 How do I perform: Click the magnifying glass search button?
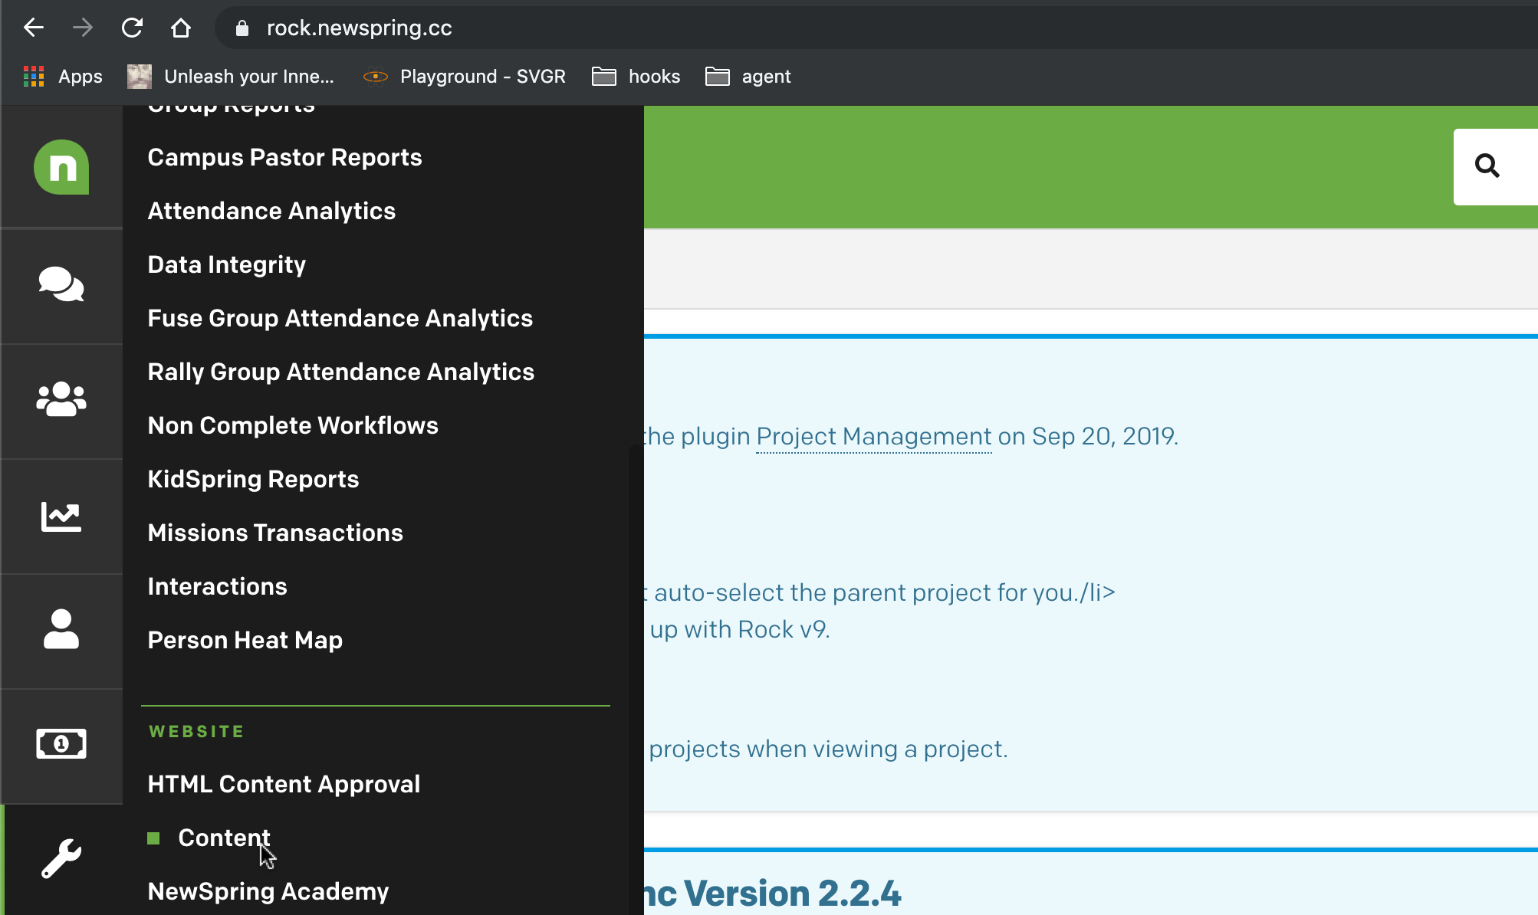pos(1487,166)
